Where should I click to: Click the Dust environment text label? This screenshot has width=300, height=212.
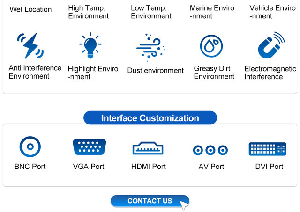click(x=155, y=71)
